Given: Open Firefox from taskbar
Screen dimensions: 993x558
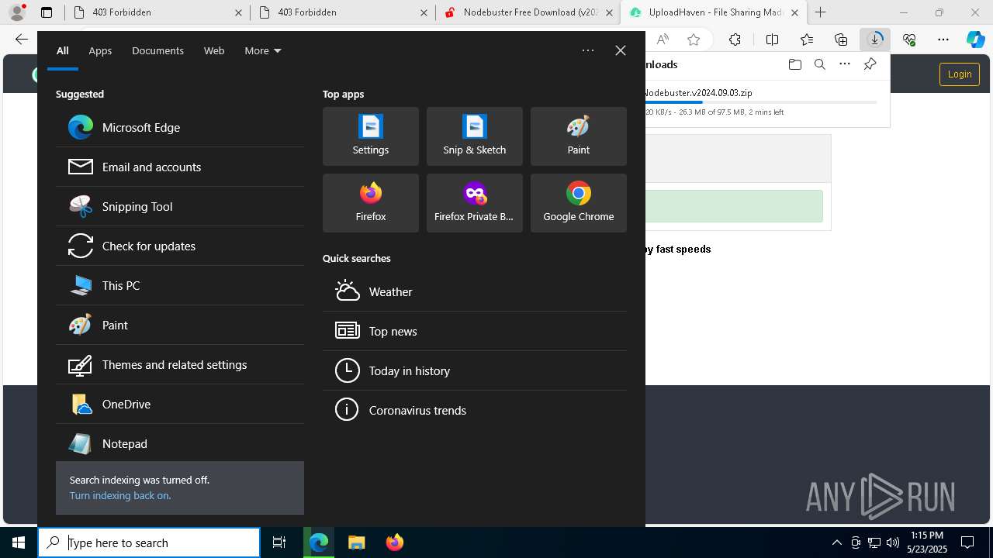Looking at the screenshot, I should [394, 542].
